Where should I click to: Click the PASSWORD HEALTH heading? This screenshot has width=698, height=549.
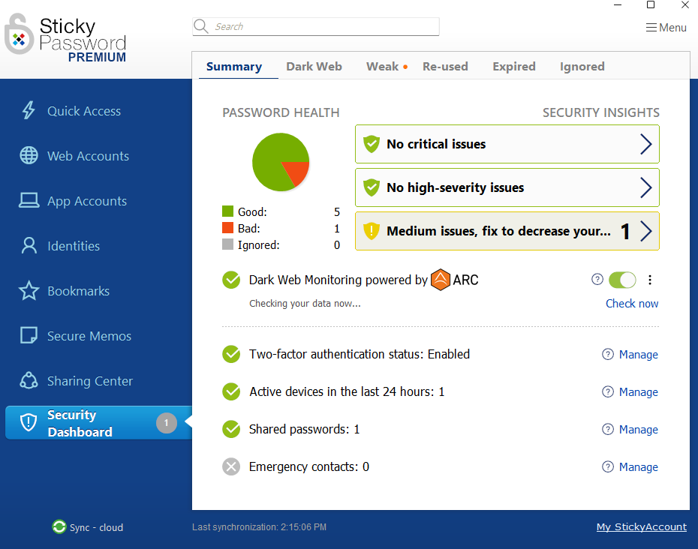281,112
